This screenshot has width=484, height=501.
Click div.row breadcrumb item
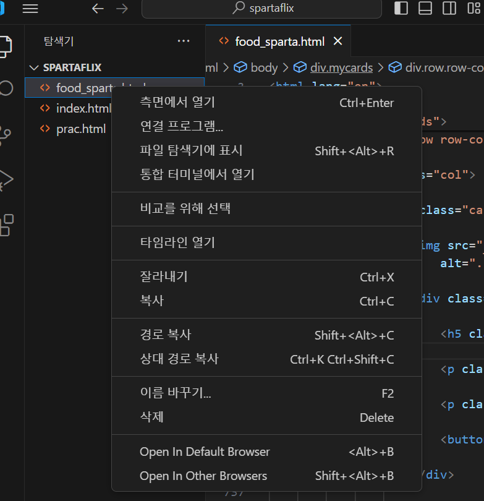pyautogui.click(x=436, y=67)
